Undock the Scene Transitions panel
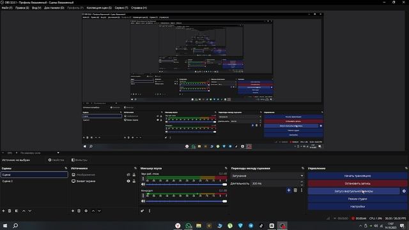Viewport: 409px width, 230px height. click(x=303, y=168)
